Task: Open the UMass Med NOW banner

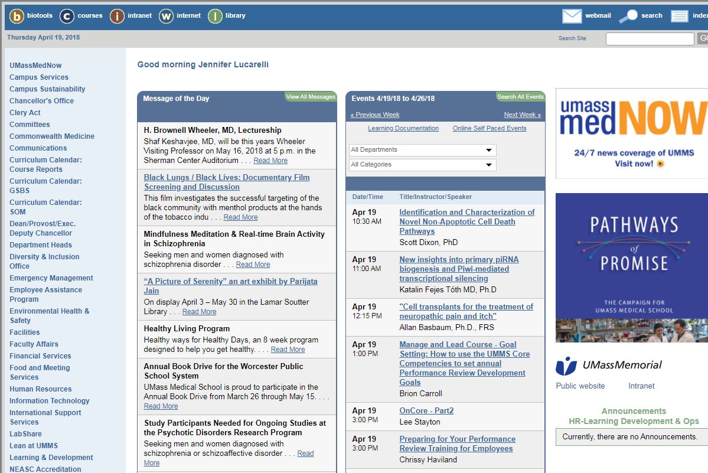Action: pos(631,133)
